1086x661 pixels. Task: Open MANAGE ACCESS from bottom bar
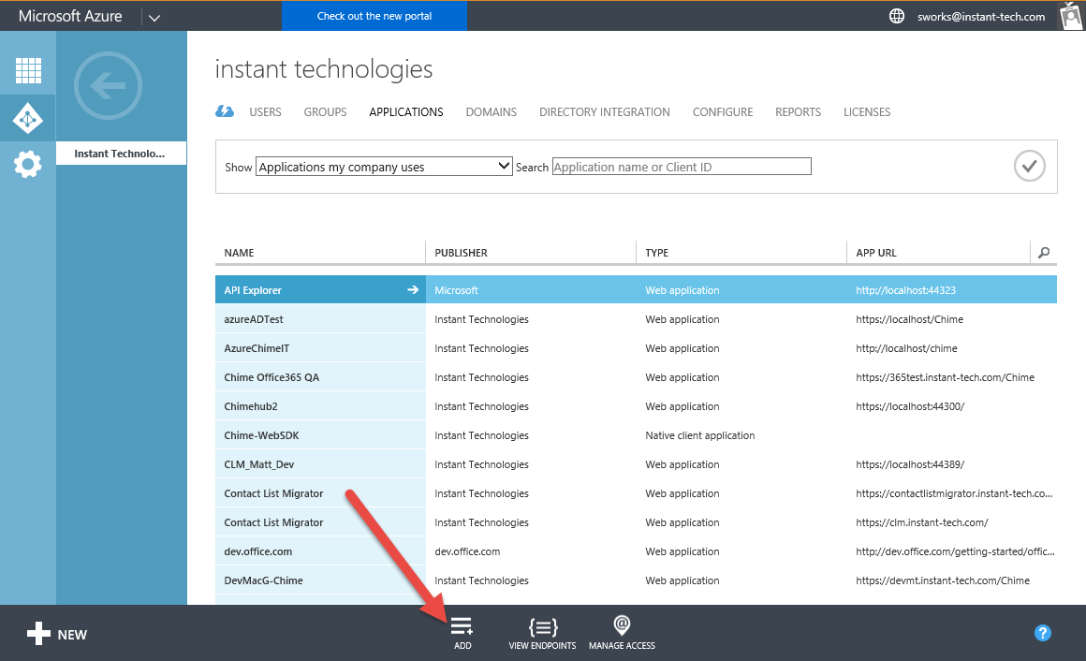click(x=622, y=633)
